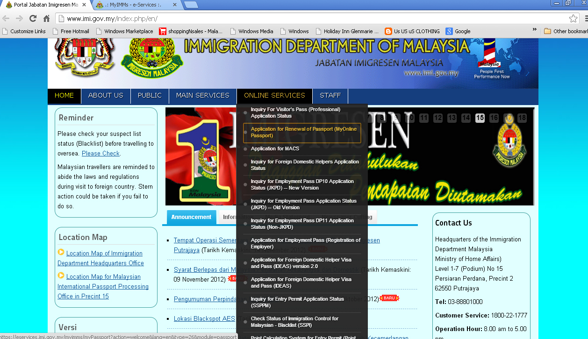Open the Pengumuman Perpindahan announcement link
Screen dimensions: 588x339
click(x=205, y=299)
